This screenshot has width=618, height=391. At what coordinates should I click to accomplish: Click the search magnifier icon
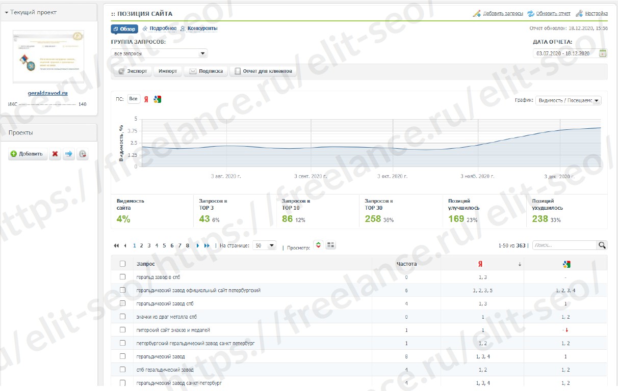coord(602,245)
